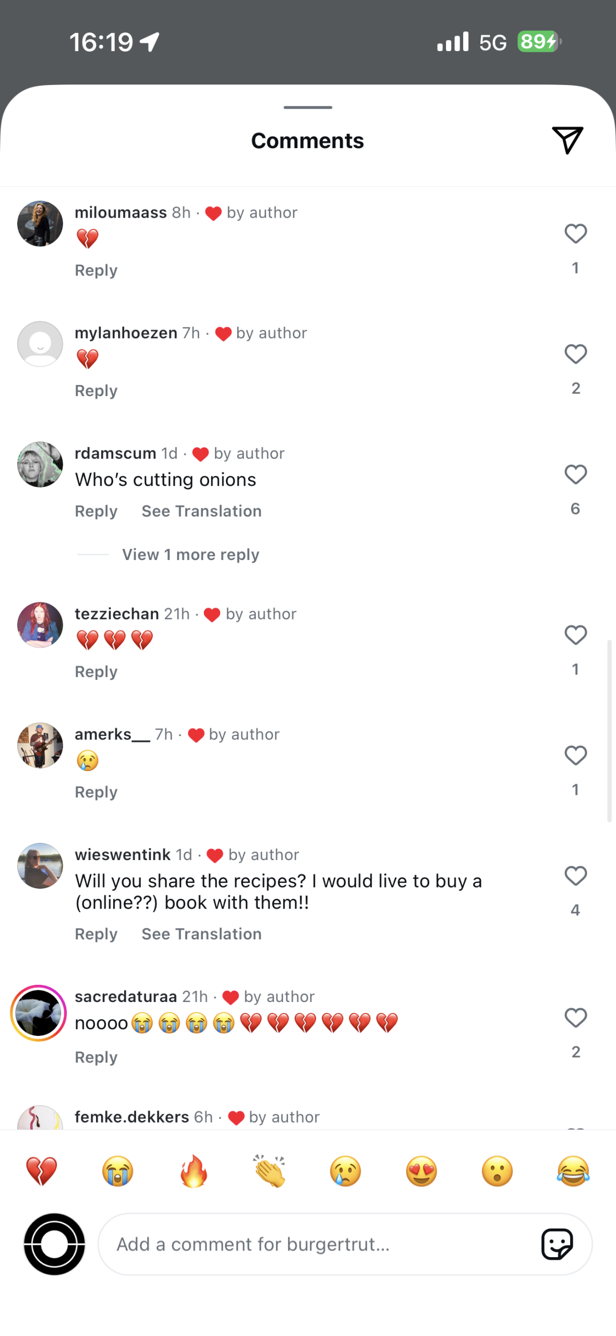Tap the comments sheet drag handle
Image resolution: width=616 pixels, height=1336 pixels.
(308, 108)
